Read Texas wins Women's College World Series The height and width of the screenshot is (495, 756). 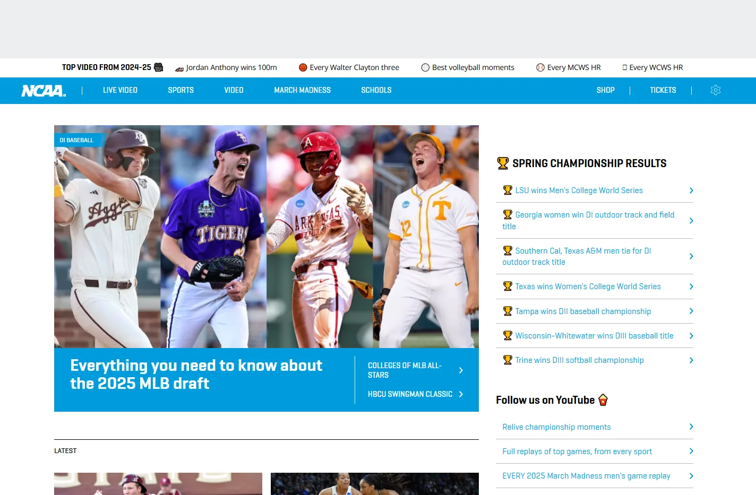tap(588, 286)
